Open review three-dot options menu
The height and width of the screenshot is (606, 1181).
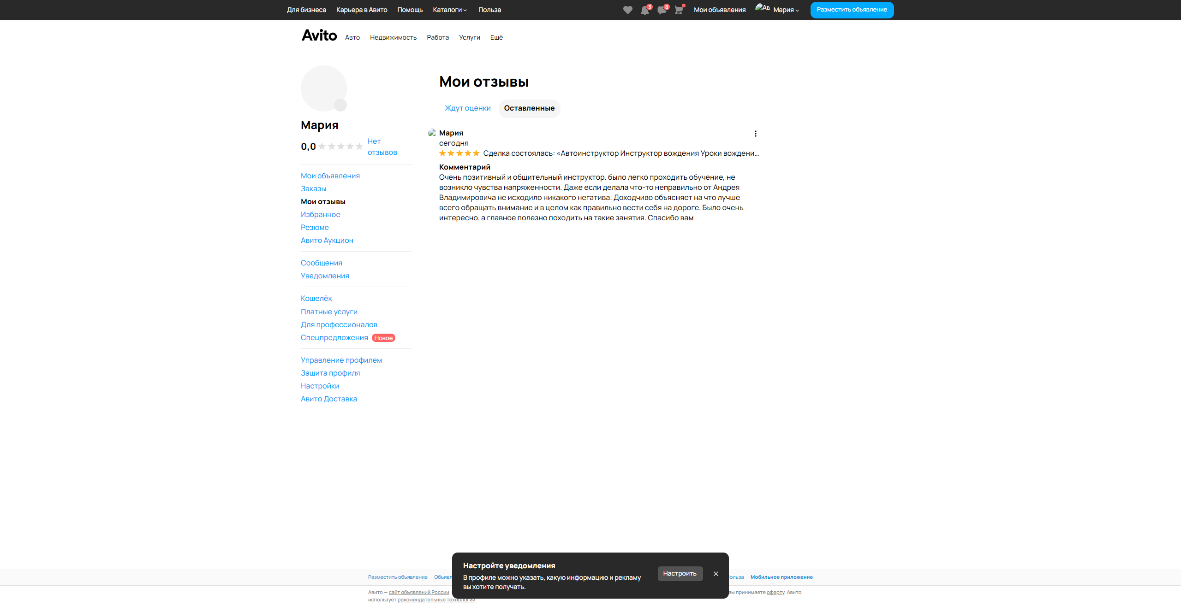click(x=755, y=134)
